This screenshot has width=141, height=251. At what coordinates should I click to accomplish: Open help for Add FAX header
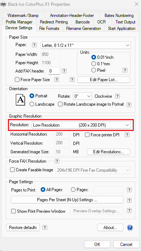coord(64,71)
